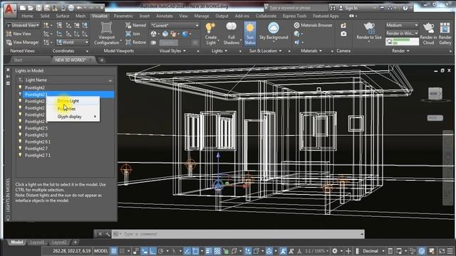
Task: Open the Current visual style dropdown
Action: point(175,26)
